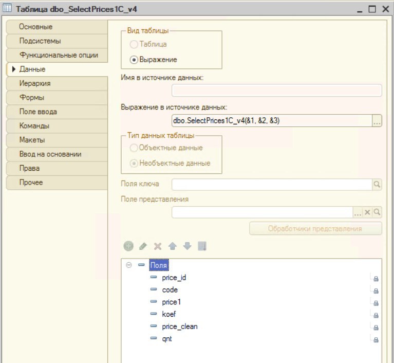Image resolution: width=394 pixels, height=363 pixels.
Task: Select the price_clean field in tree
Action: click(180, 326)
